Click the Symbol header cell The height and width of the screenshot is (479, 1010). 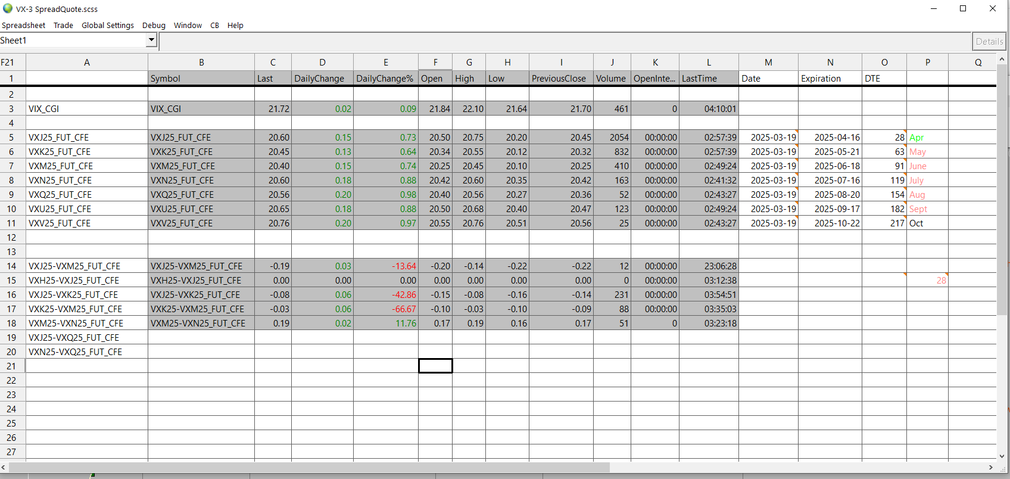coord(201,78)
